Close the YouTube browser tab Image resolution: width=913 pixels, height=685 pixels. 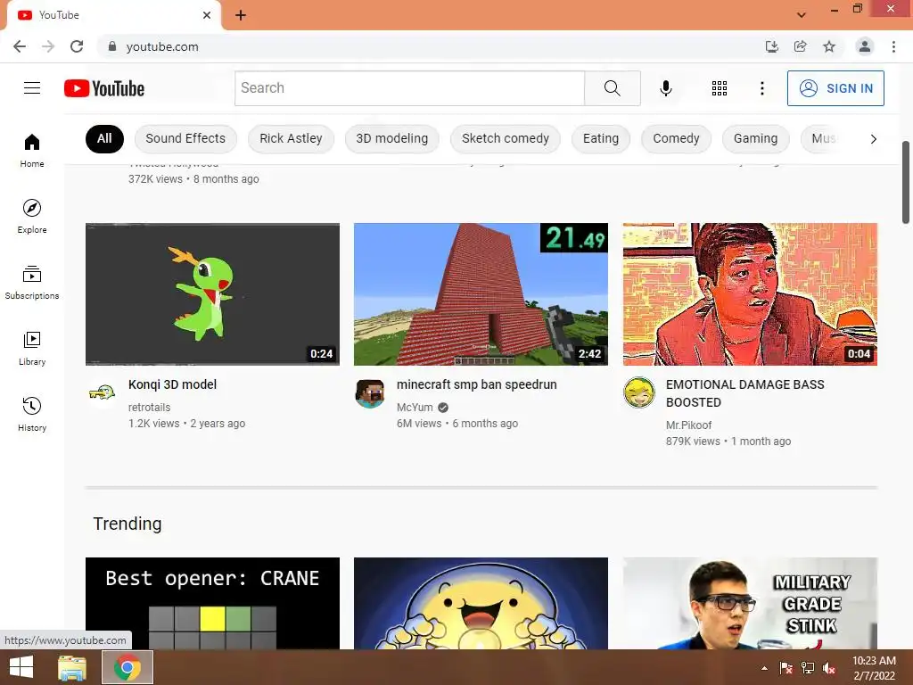pos(207,15)
